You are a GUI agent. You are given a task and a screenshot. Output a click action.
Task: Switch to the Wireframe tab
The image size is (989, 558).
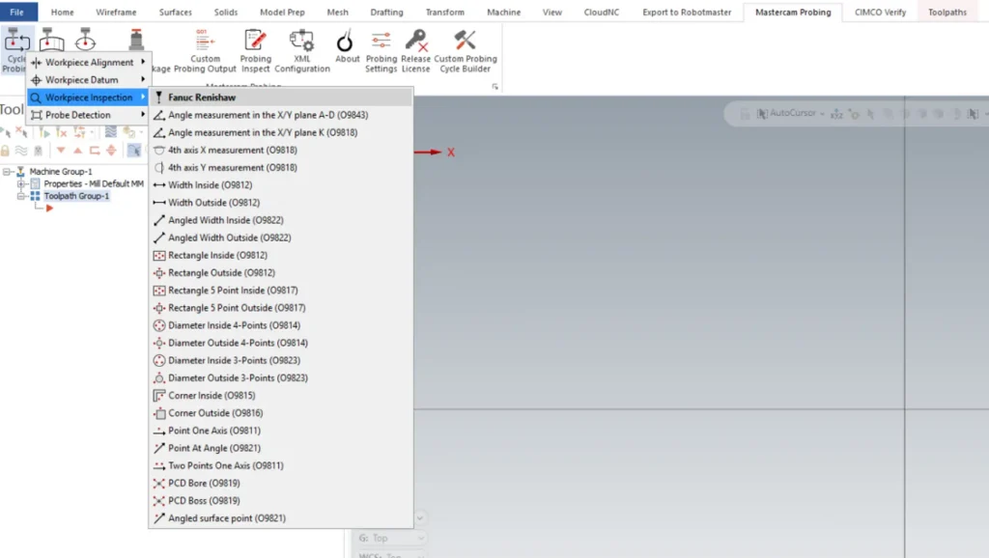pos(116,12)
